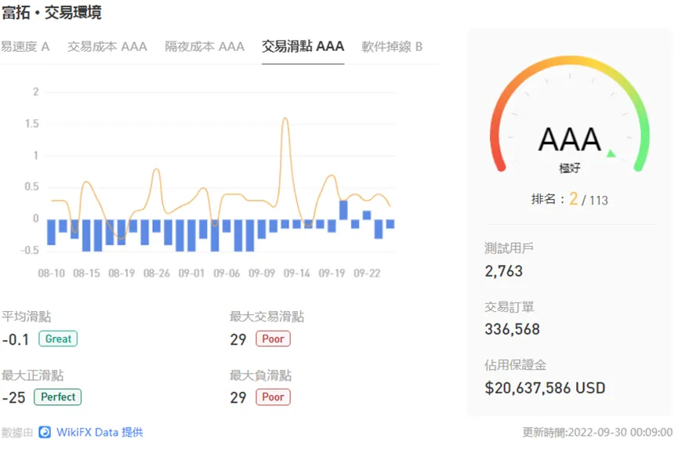The height and width of the screenshot is (449, 678).
Task: Click the 極好 label under AAA
Action: 570,168
